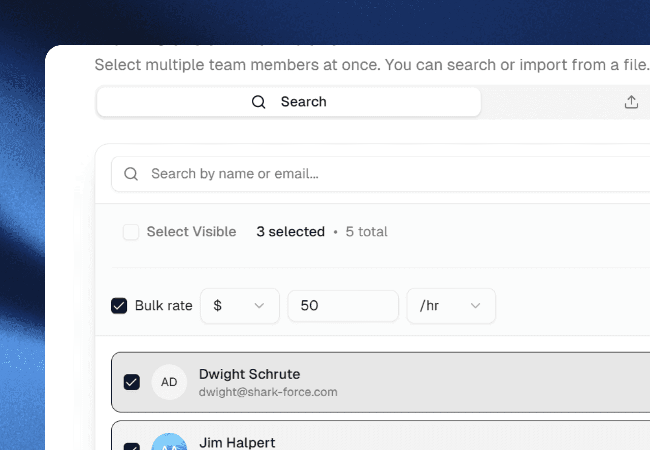Open the /hr rate unit dropdown
The height and width of the screenshot is (450, 650).
pyautogui.click(x=451, y=306)
